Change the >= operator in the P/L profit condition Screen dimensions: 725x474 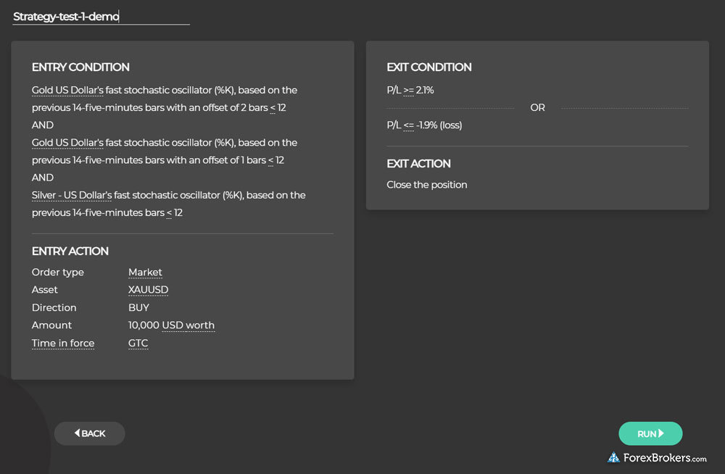409,91
